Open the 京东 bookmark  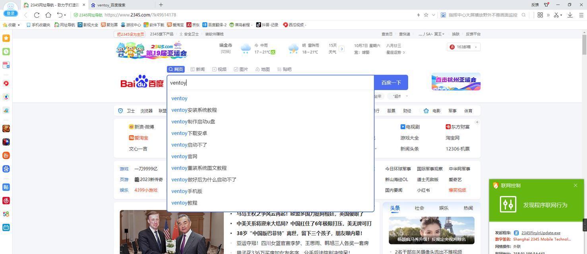click(x=193, y=25)
